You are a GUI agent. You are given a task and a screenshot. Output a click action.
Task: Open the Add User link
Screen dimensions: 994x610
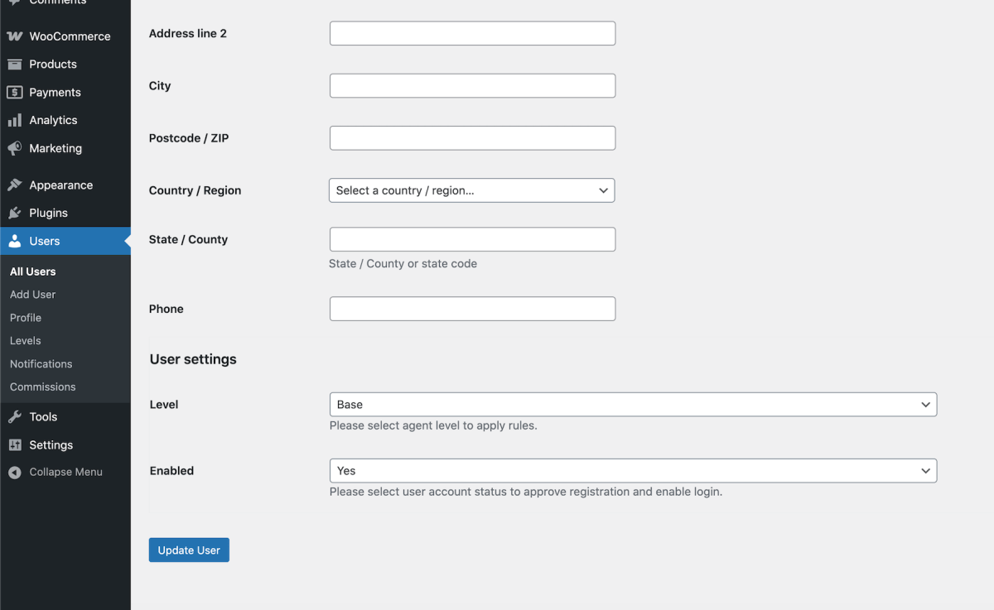coord(33,295)
